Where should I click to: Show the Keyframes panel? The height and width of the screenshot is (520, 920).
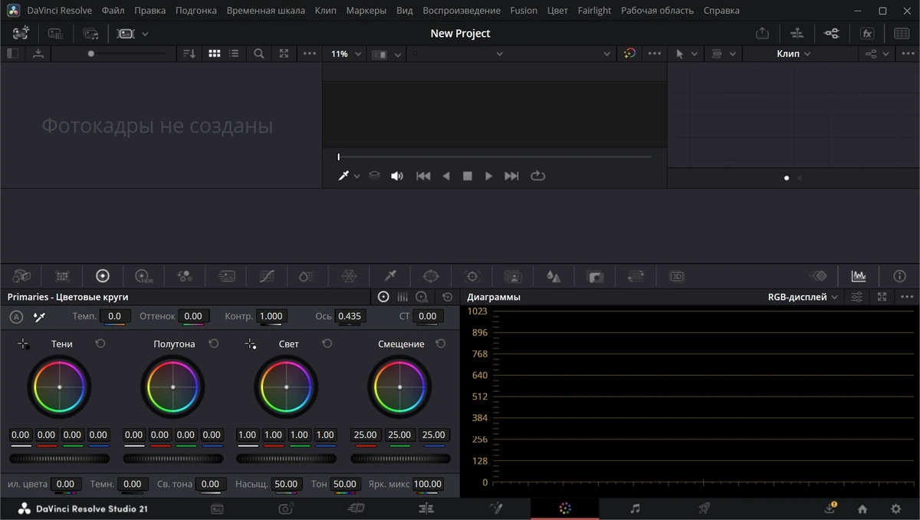point(819,276)
